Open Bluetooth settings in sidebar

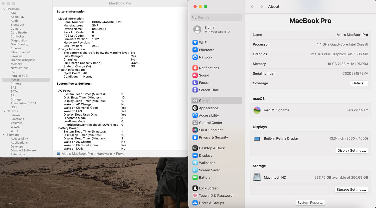tap(206, 50)
